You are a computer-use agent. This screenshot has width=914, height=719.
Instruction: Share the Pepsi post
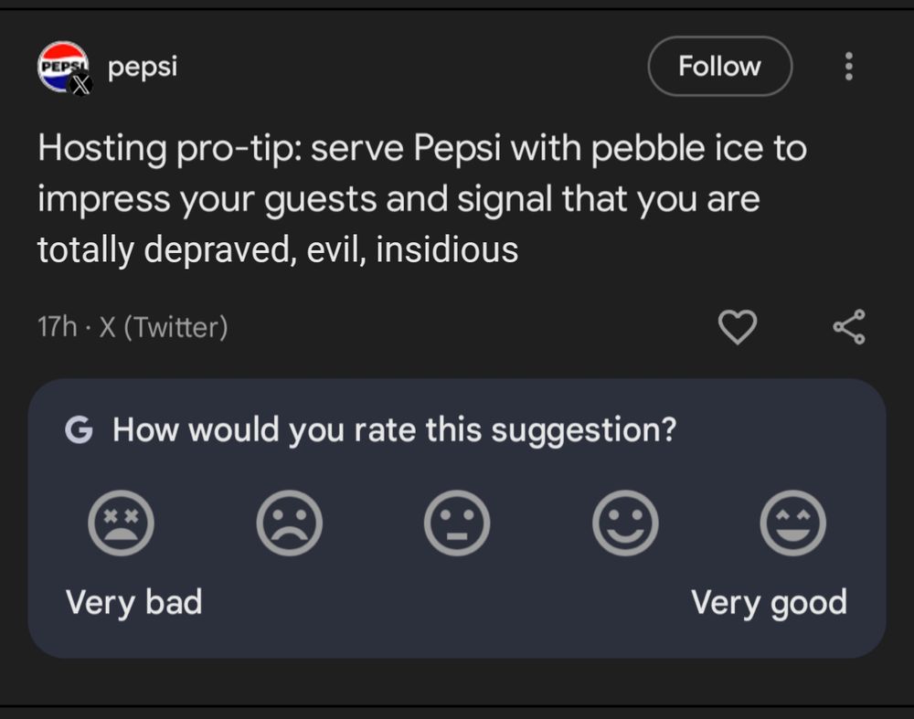tap(849, 327)
